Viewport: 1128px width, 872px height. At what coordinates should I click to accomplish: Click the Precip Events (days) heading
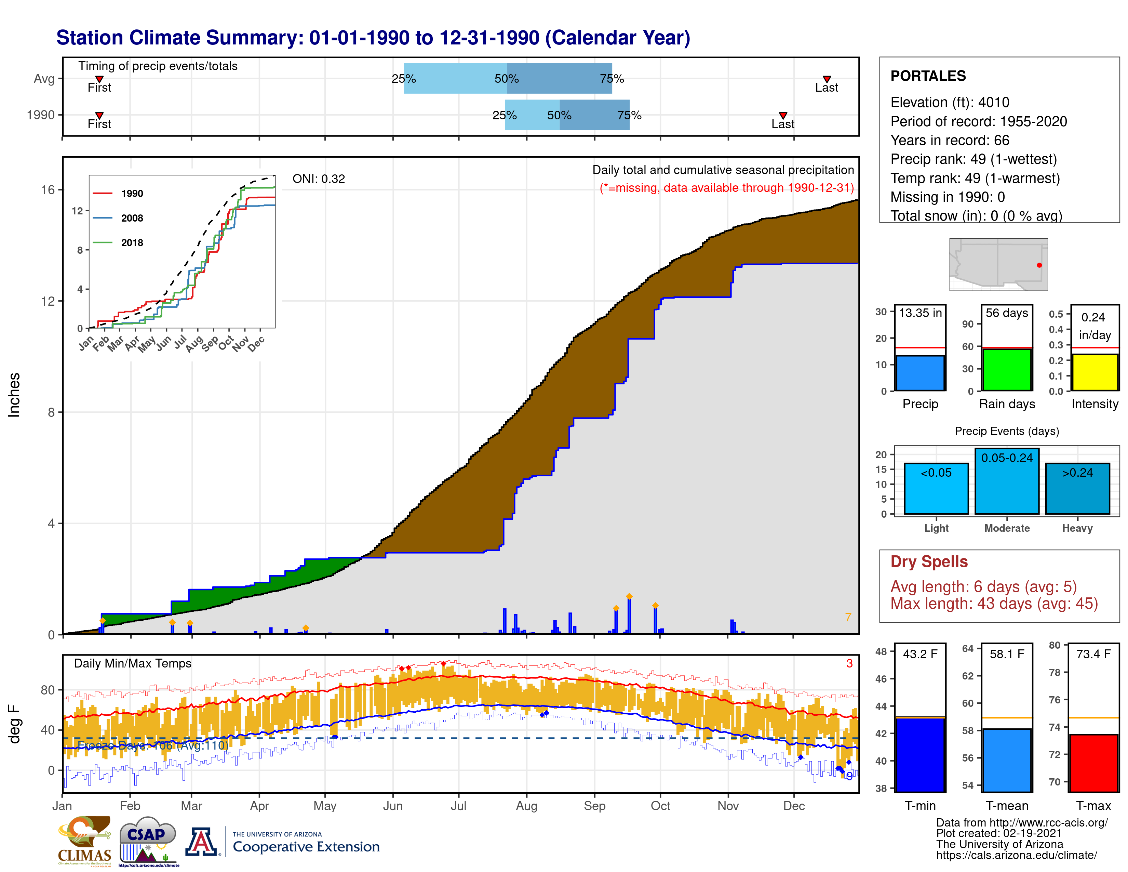[x=1007, y=431]
